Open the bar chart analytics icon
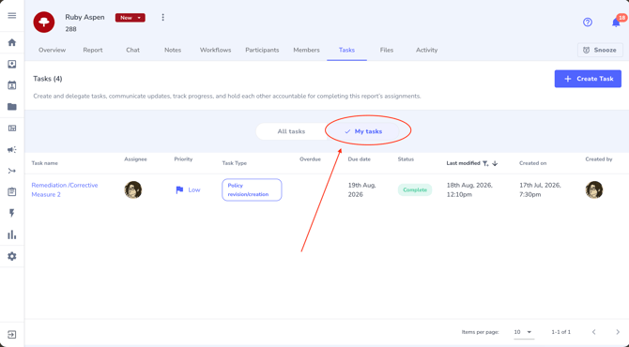629x347 pixels. (x=12, y=234)
